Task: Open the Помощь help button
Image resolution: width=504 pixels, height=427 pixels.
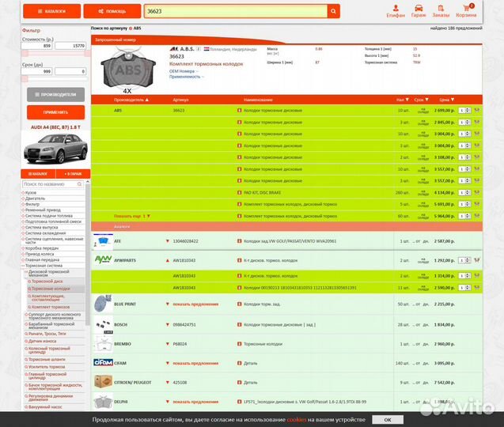Action: tap(112, 11)
